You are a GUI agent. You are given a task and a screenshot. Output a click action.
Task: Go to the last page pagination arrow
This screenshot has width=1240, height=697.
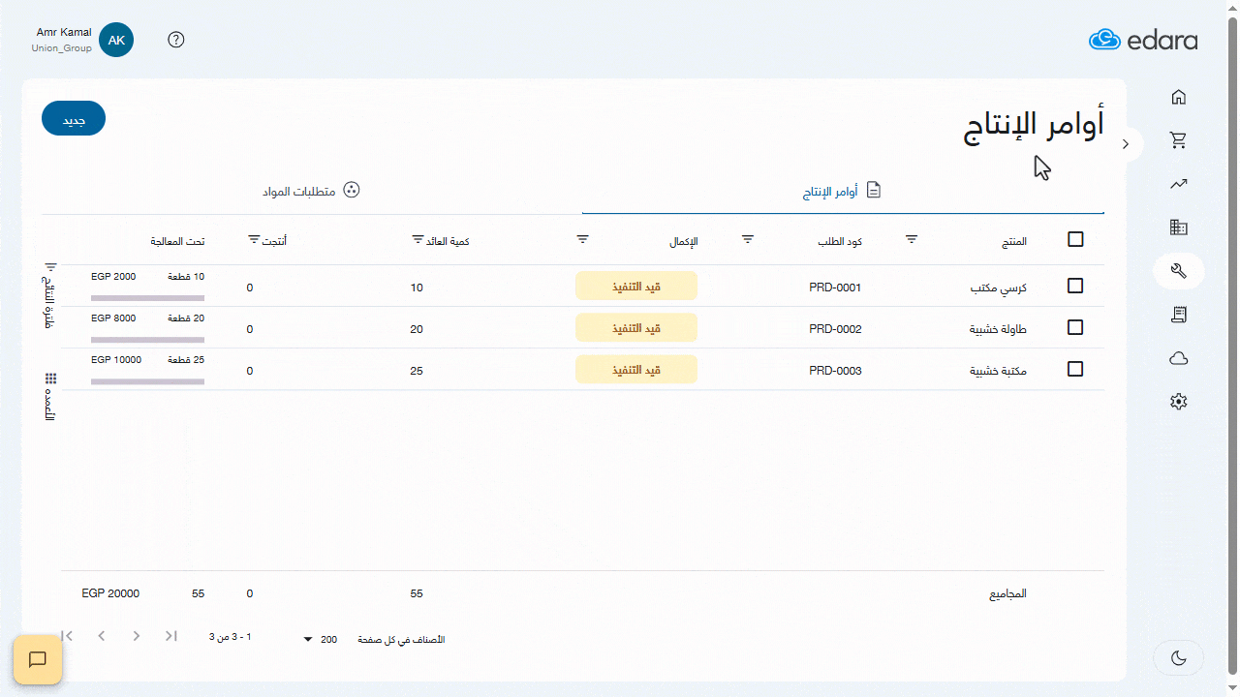(171, 636)
